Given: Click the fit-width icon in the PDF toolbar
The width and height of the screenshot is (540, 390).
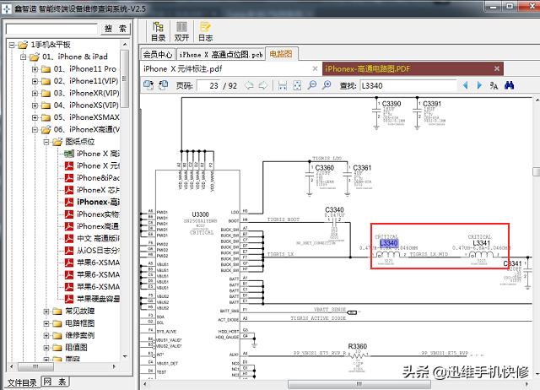Looking at the screenshot, I should point(283,85).
